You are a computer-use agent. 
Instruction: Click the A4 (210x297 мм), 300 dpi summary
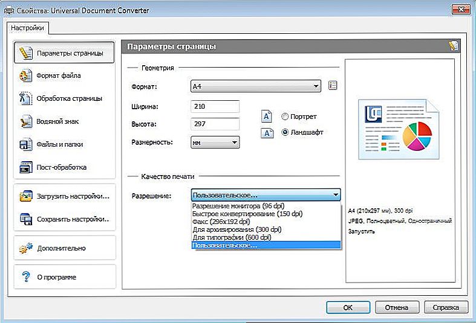380,211
